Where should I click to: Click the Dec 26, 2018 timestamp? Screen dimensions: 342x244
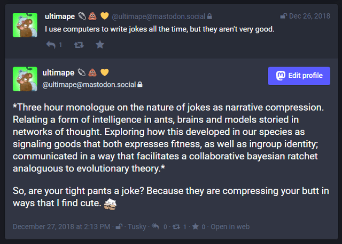click(x=310, y=16)
